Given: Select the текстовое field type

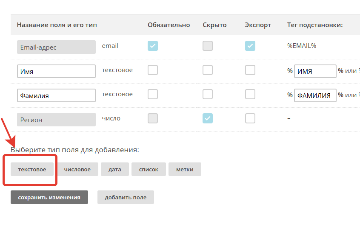Looking at the screenshot, I should click(x=32, y=169).
